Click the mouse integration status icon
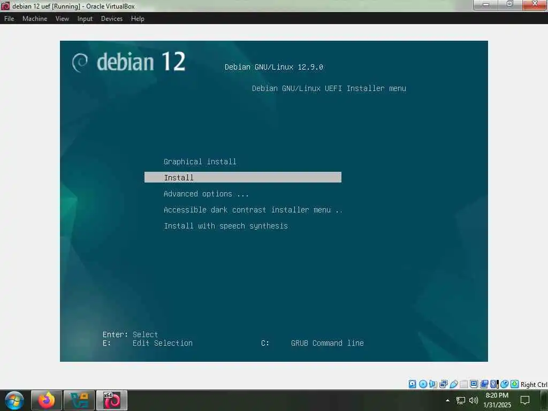The height and width of the screenshot is (411, 548). pyautogui.click(x=504, y=384)
